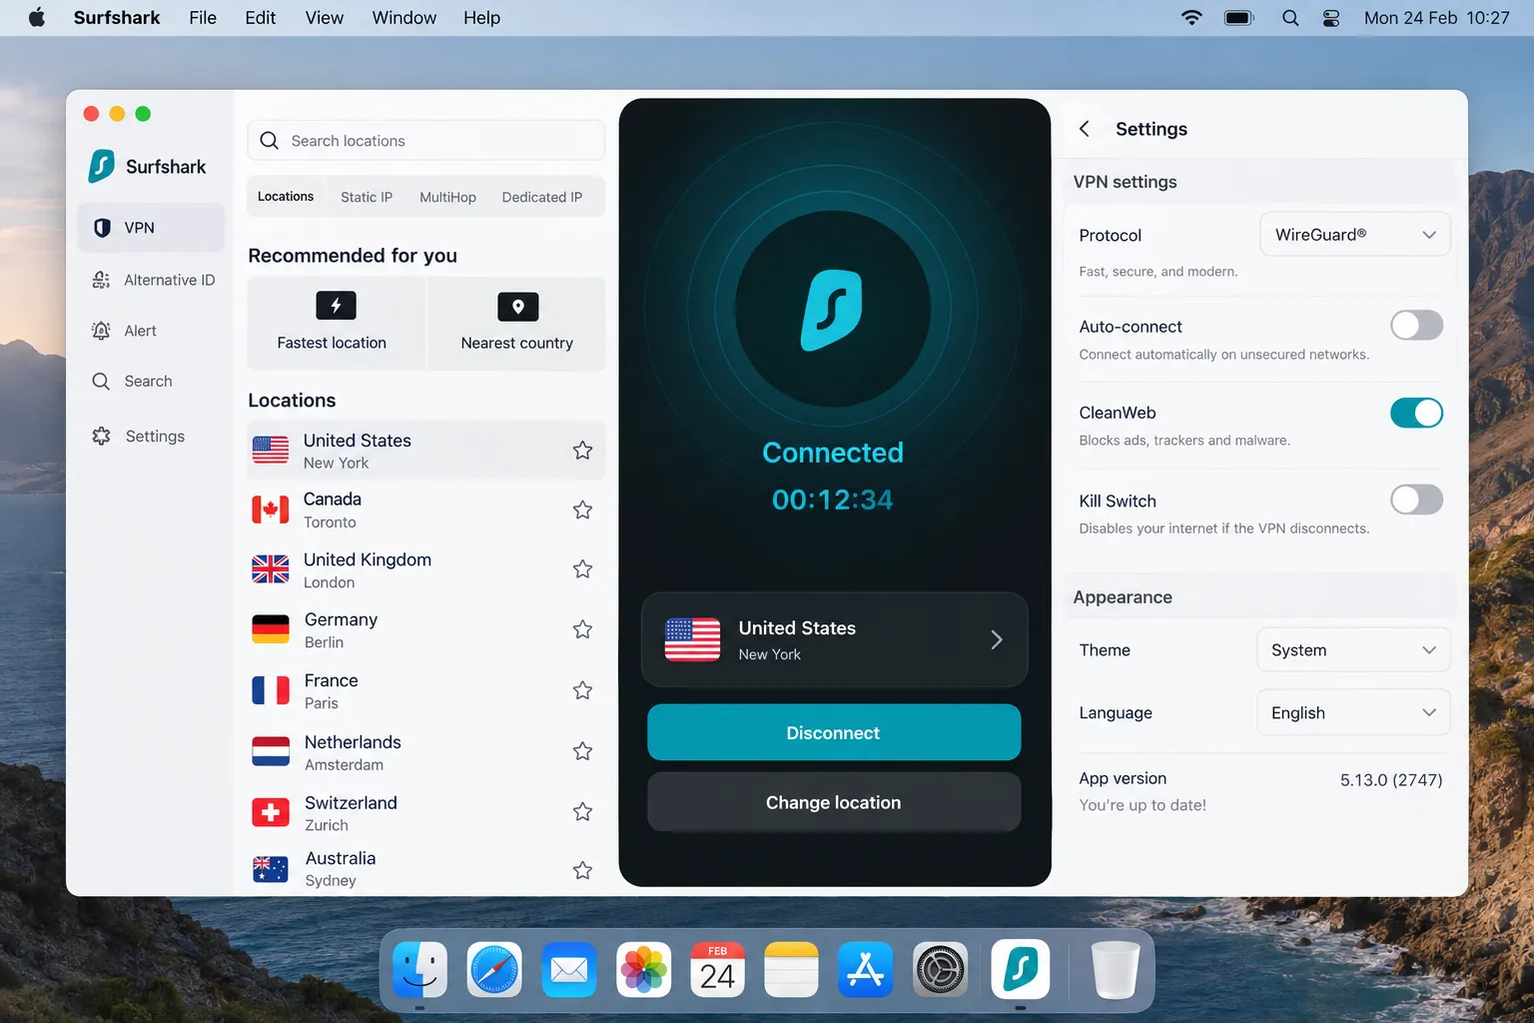Open the Mail app in the Dock

[569, 969]
